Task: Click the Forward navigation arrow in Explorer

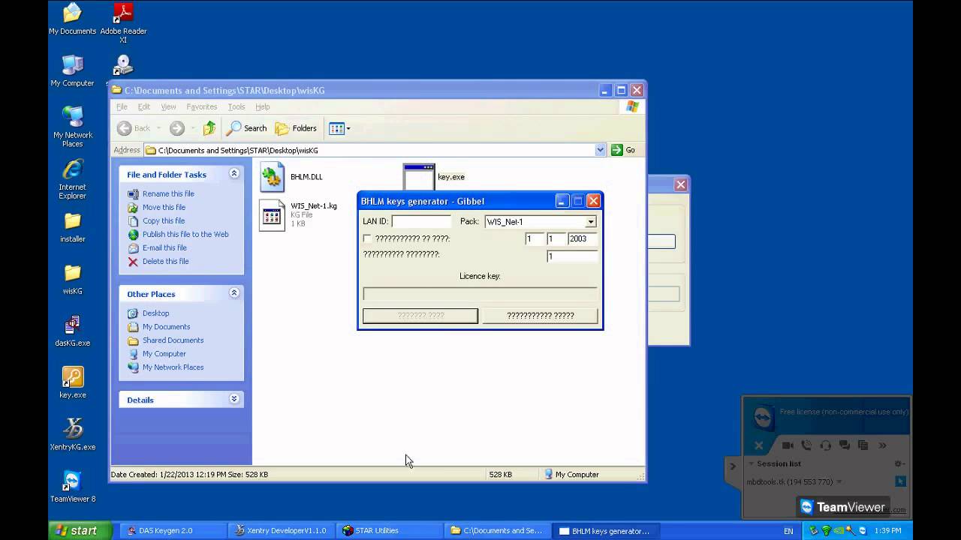Action: click(177, 128)
